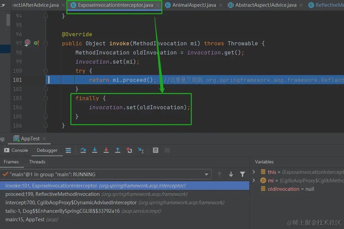Click the editor tab list dropdown arrow
Viewport: 344px width, 229px height.
click(3, 5)
